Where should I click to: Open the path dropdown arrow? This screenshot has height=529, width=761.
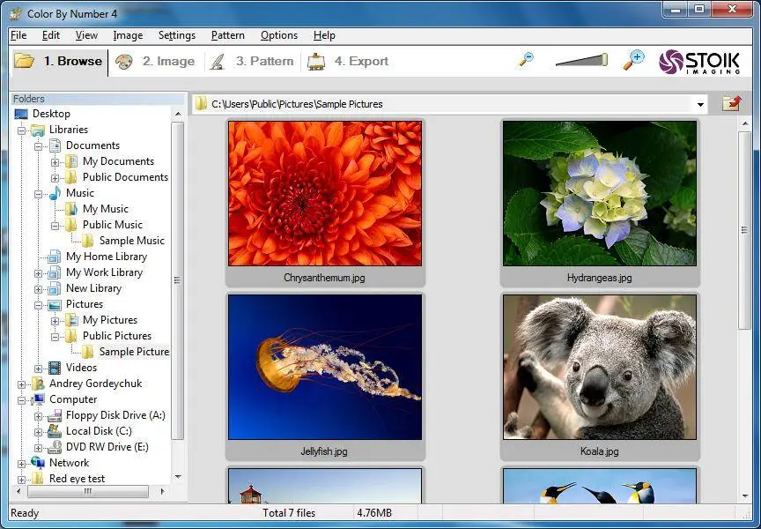pyautogui.click(x=700, y=104)
